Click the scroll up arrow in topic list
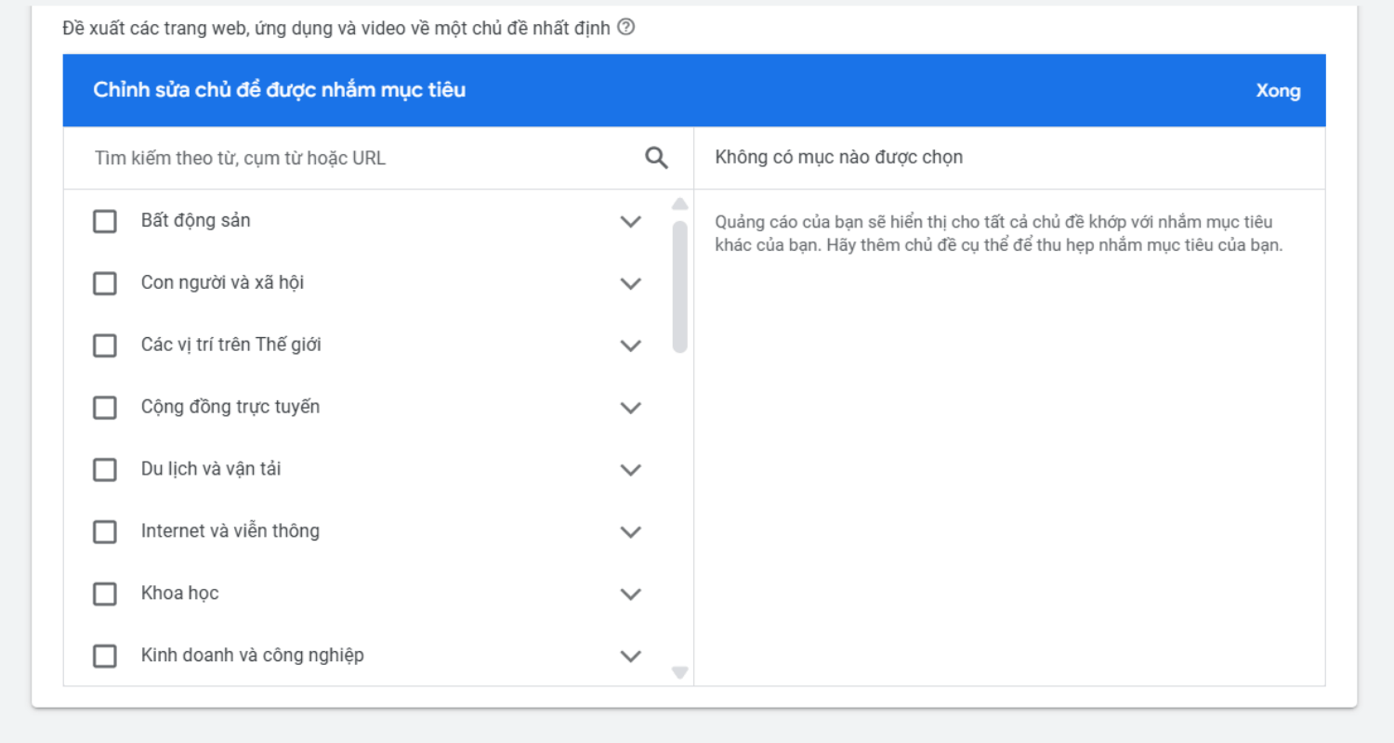The width and height of the screenshot is (1394, 743). click(x=680, y=204)
